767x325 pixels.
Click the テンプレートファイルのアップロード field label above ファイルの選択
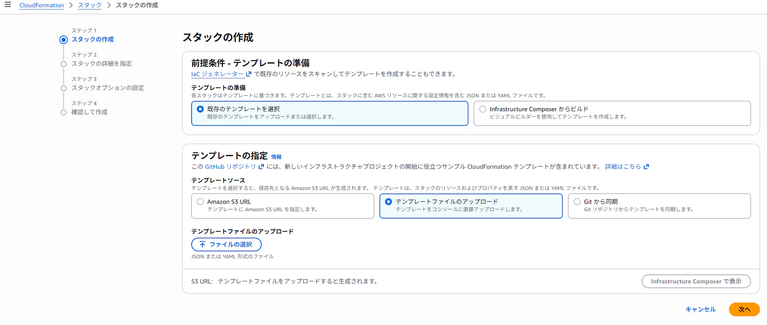(243, 232)
